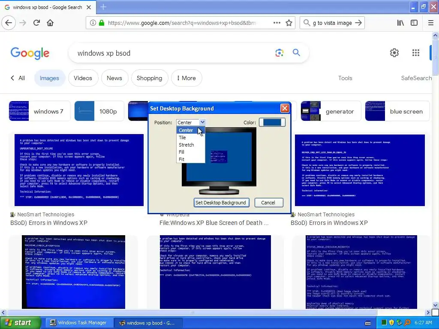Screen dimensions: 439x329
Task: Expand the More search options
Action: 186,78
